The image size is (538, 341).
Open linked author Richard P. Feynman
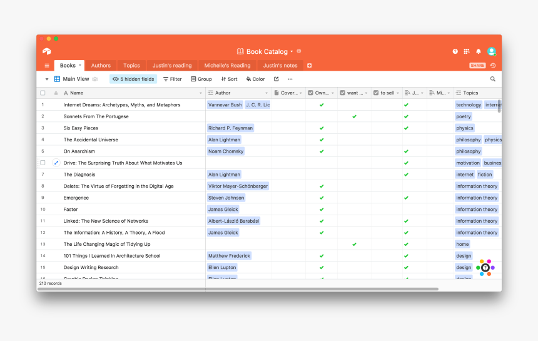pos(230,128)
